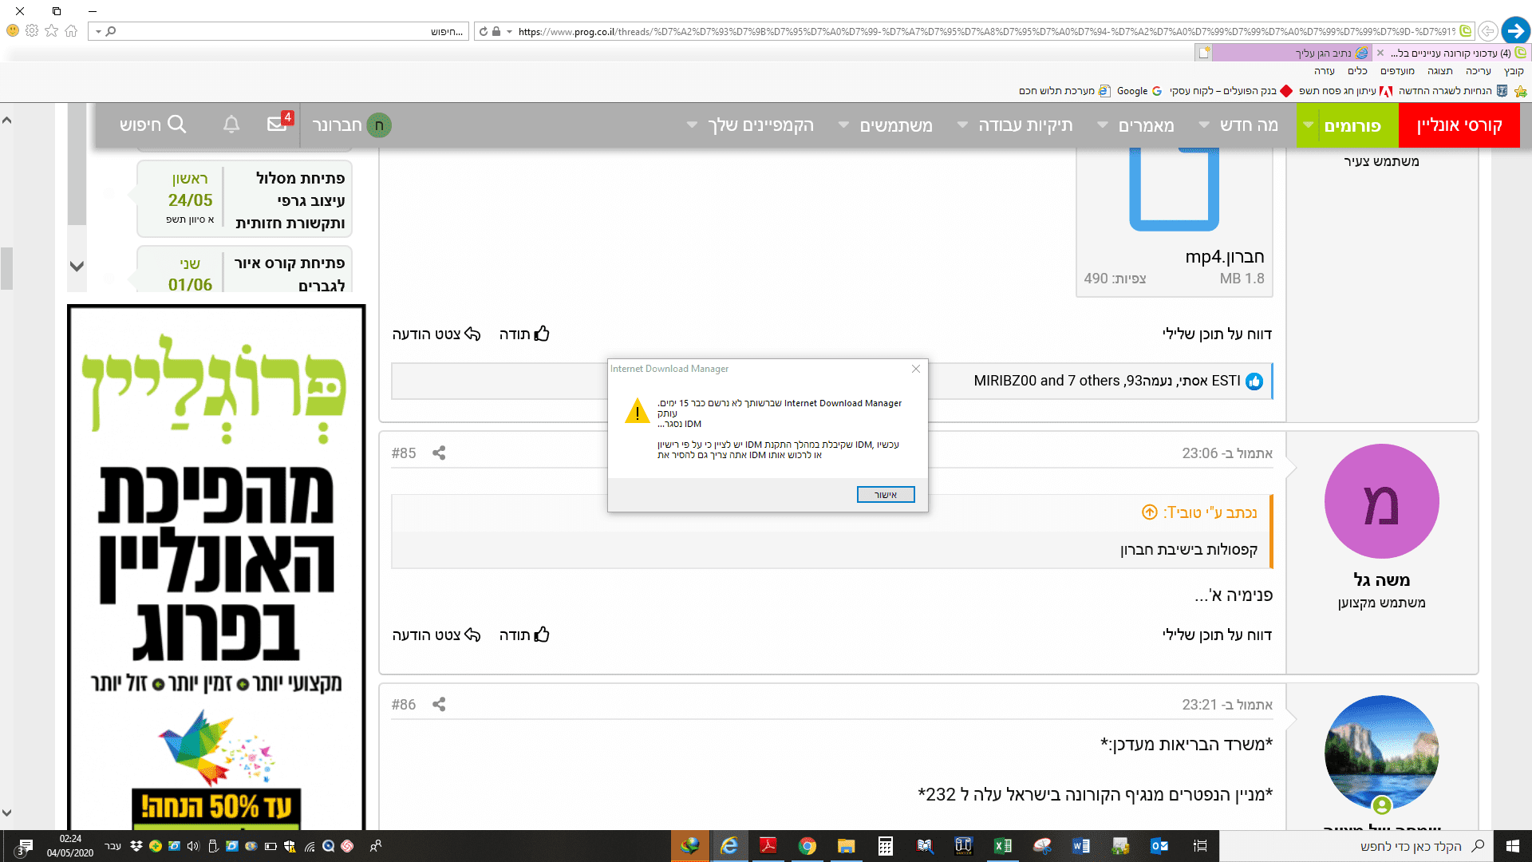Open the מועדפים browser menu
The image size is (1532, 862).
tap(1397, 71)
